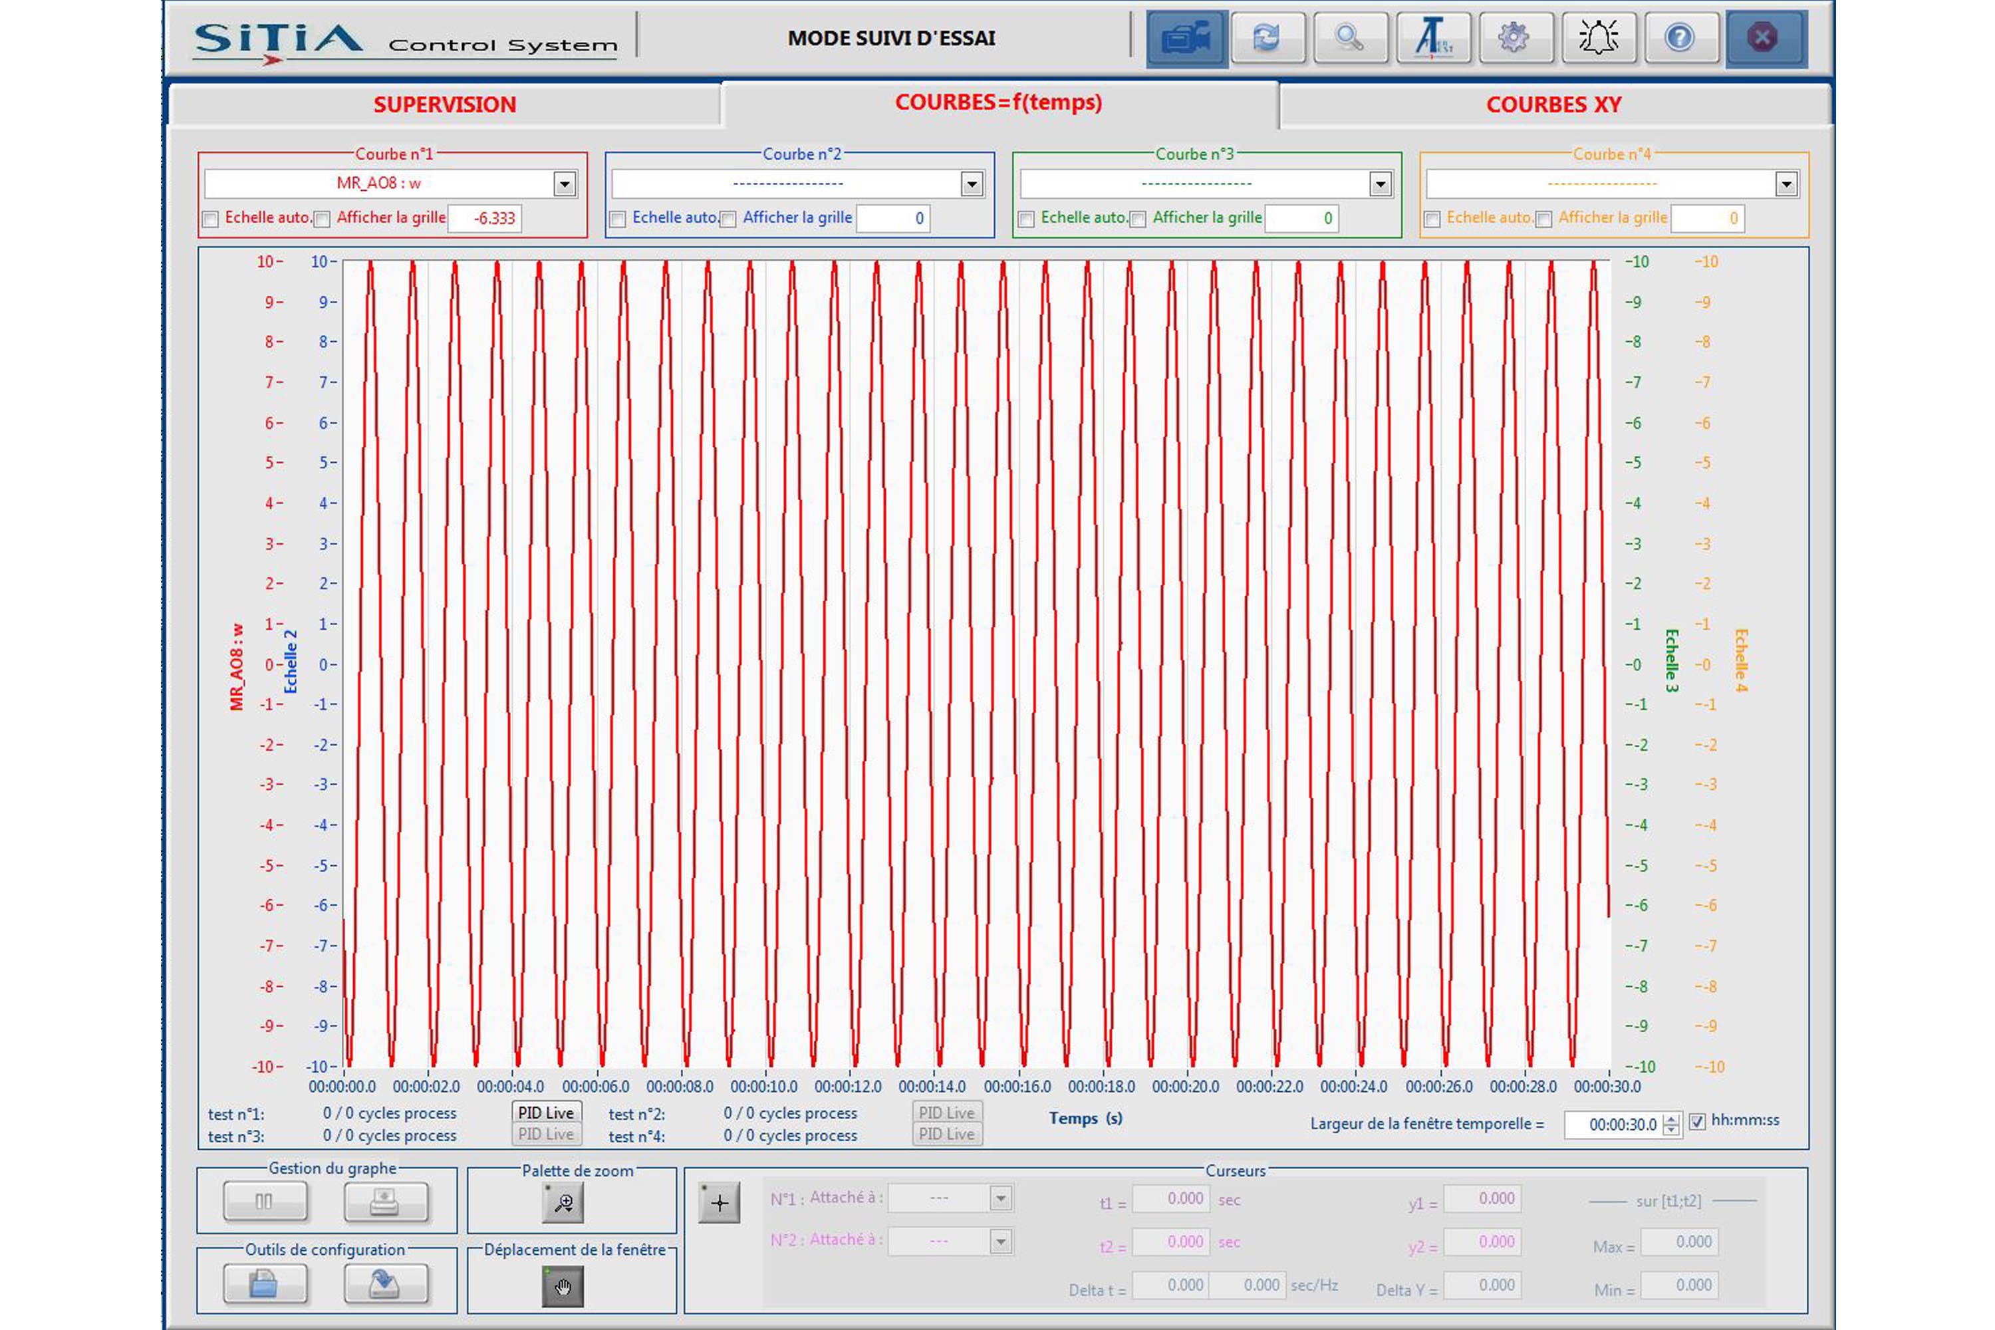Open the zoom palette magnifier tool
This screenshot has height=1330, width=1995.
click(x=563, y=1203)
